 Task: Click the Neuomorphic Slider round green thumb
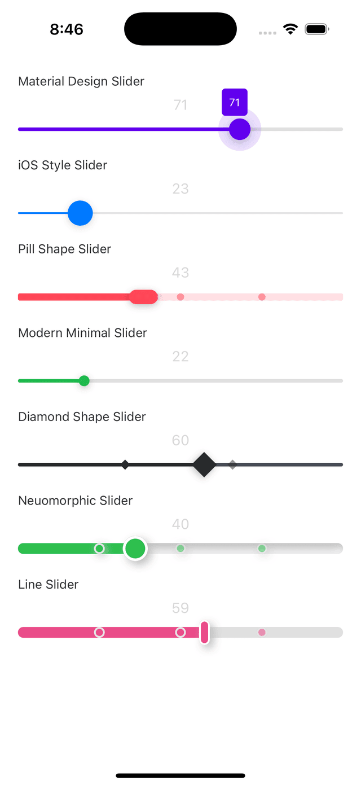(x=135, y=548)
